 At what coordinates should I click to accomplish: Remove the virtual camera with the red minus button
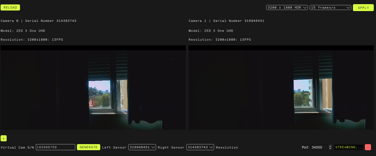tap(368, 147)
